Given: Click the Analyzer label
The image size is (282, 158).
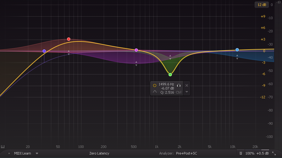Looking at the screenshot, I should (x=166, y=153).
